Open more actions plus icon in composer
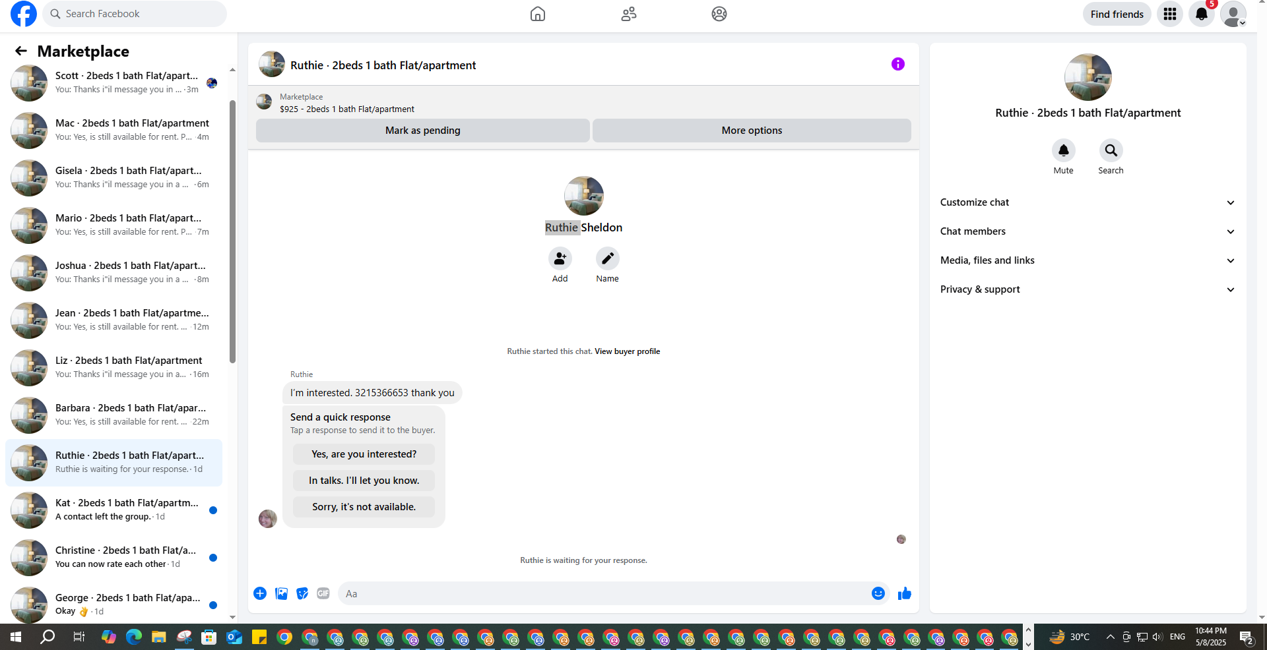Image resolution: width=1267 pixels, height=650 pixels. tap(260, 593)
